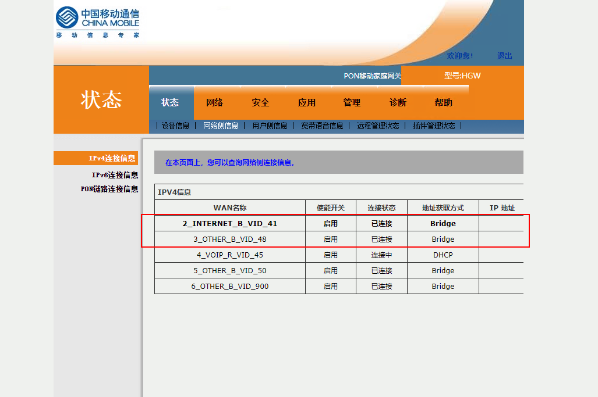Open IPv6连接信息 in sidebar
598x397 pixels.
pyautogui.click(x=115, y=175)
